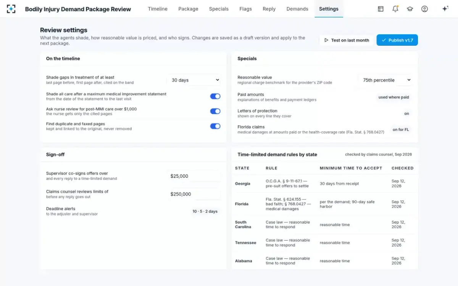
Task: Publish version v1.7
Action: pos(397,40)
